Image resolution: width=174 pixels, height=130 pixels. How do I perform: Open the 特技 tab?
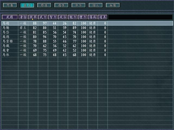[44, 5]
